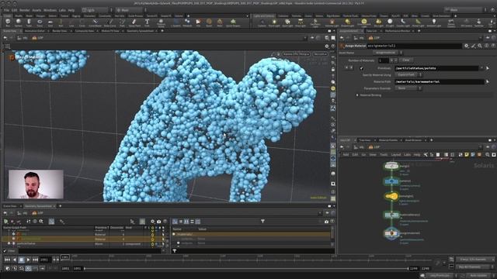Switch to the Geometry Spreadsheet tab in top pane
The image size is (497, 279).
click(141, 31)
